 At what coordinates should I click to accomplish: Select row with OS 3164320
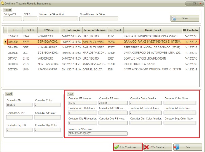pyautogui.click(x=101, y=42)
